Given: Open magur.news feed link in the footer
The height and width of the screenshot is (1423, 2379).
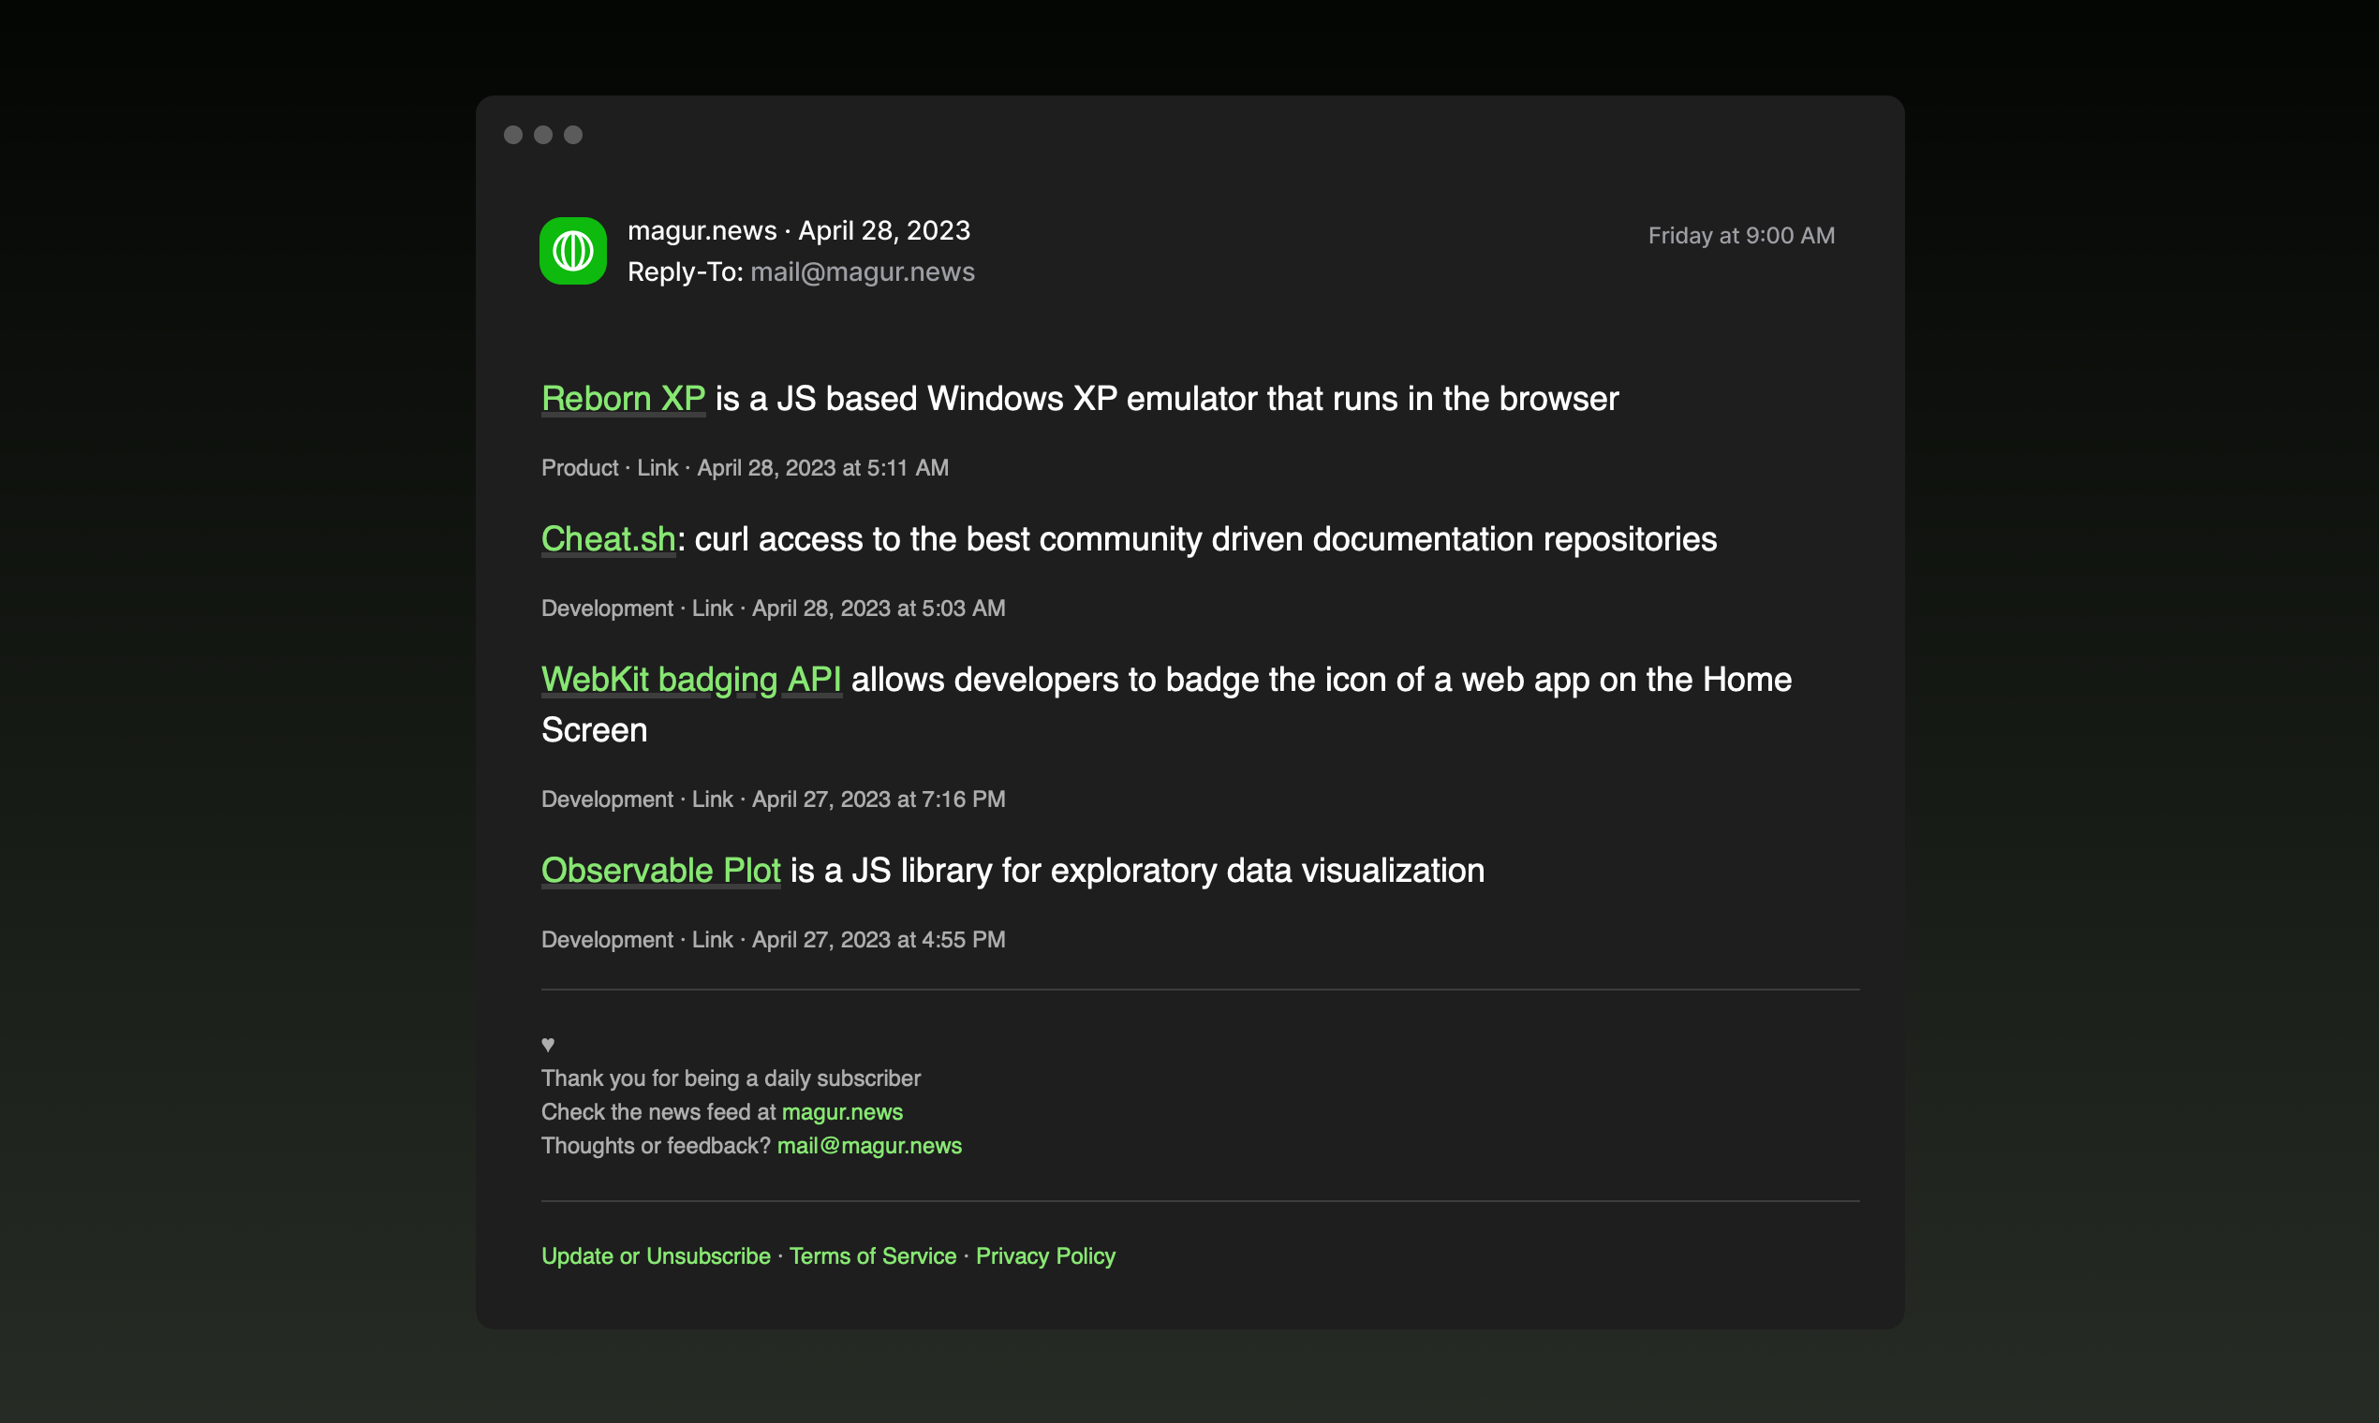Looking at the screenshot, I should pyautogui.click(x=842, y=1112).
